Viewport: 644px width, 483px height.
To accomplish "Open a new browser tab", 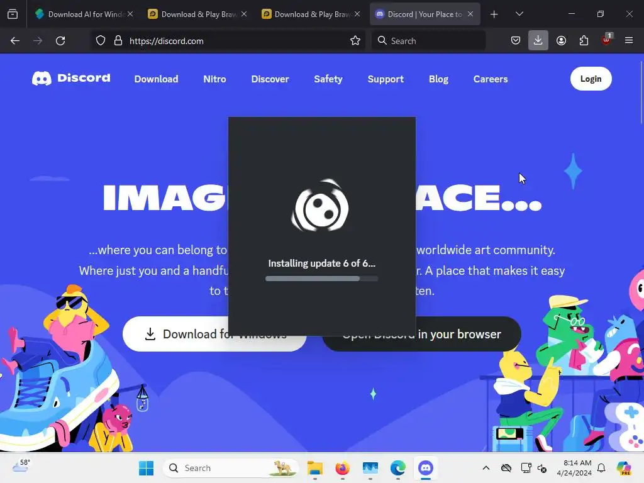I will (494, 14).
